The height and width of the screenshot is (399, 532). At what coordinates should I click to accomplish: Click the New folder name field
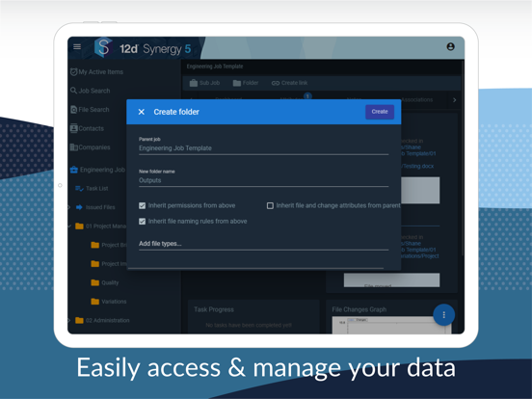tap(263, 180)
